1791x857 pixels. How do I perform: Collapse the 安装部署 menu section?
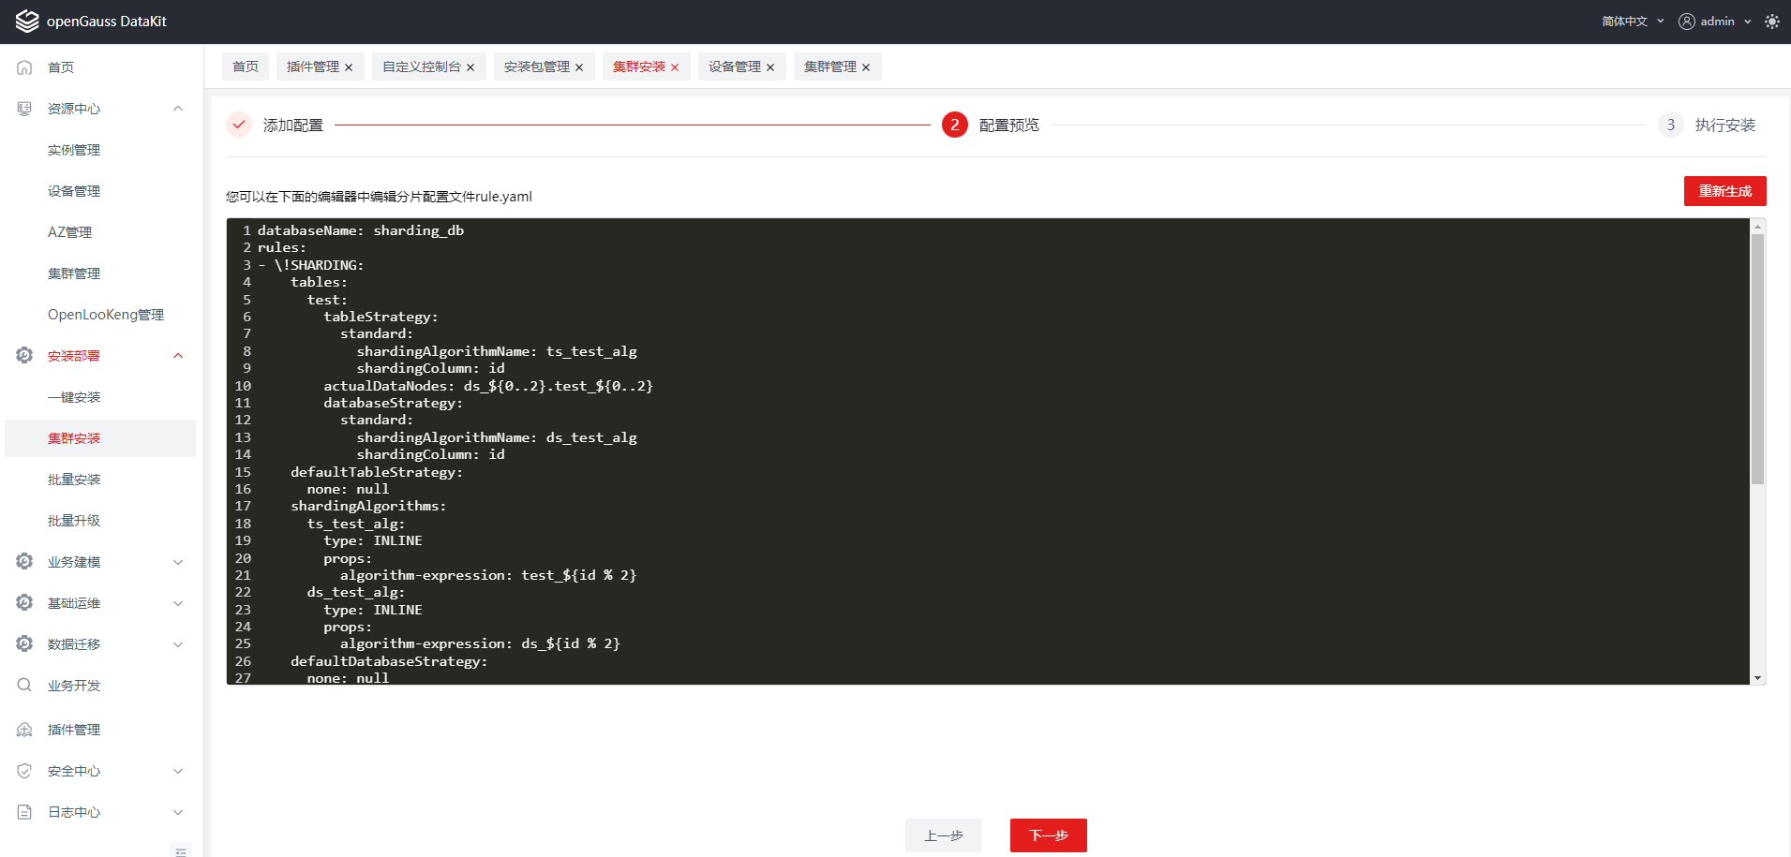point(178,356)
